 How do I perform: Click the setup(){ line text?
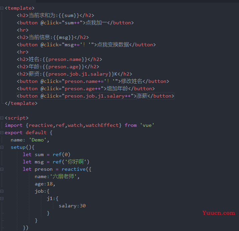pos(23,147)
